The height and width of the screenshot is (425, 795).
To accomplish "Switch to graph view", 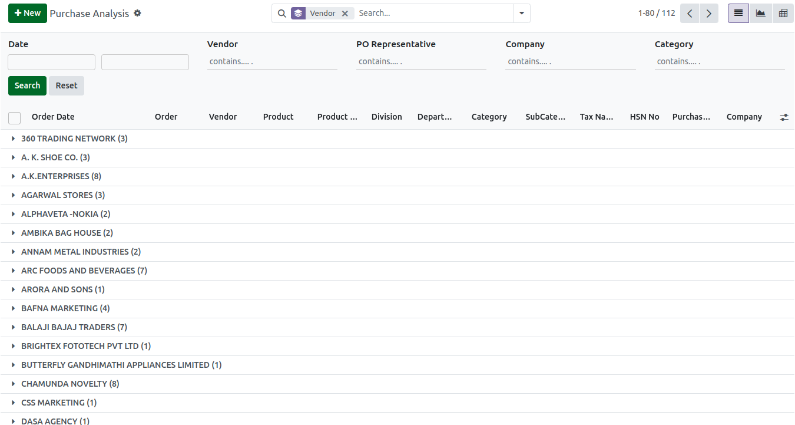I will click(761, 14).
